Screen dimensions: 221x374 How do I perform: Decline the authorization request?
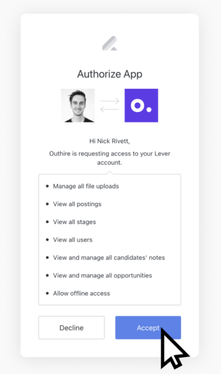point(71,328)
